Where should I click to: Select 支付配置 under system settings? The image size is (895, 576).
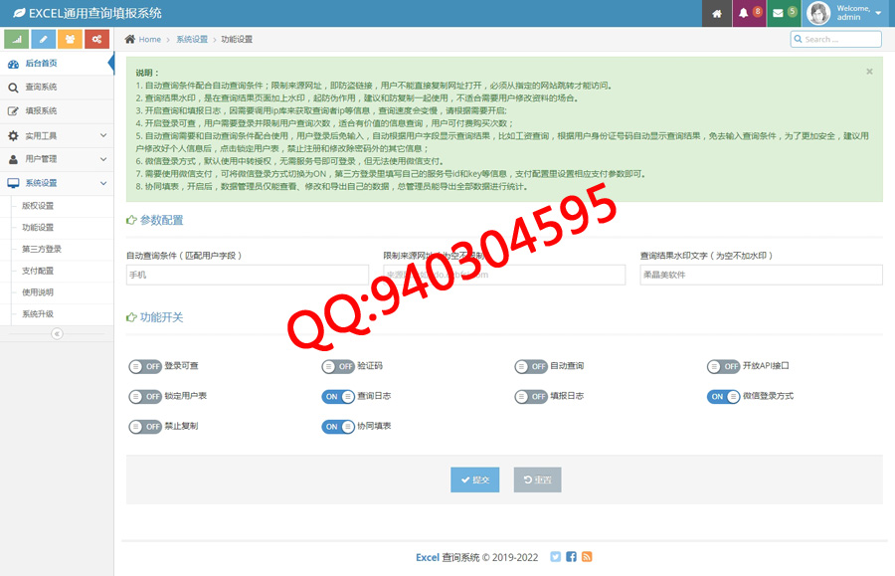tap(38, 271)
